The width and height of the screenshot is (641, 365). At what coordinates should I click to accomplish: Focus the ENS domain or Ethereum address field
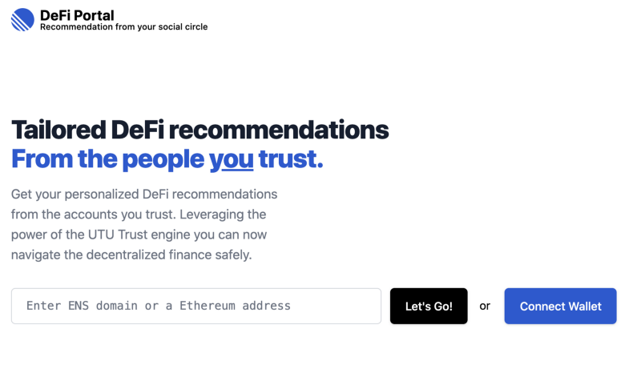click(x=196, y=306)
